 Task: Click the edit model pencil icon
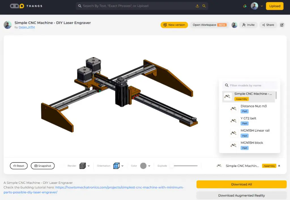coord(282,25)
